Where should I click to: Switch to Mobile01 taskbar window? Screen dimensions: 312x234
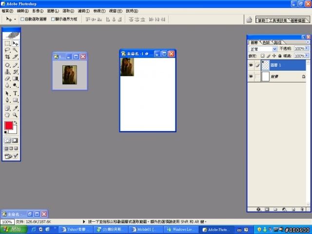point(146,230)
